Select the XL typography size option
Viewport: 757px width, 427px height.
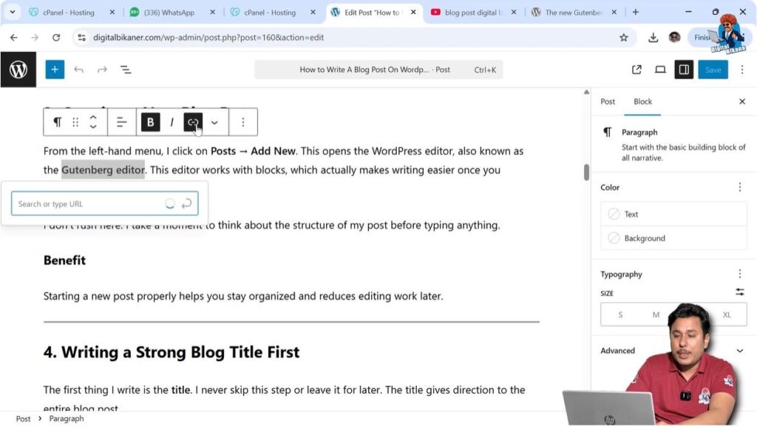coord(727,314)
